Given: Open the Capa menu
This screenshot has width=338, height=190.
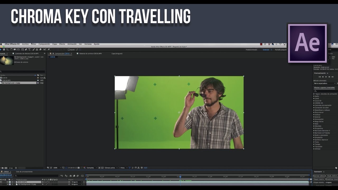Looking at the screenshot, I should [x=55, y=44].
